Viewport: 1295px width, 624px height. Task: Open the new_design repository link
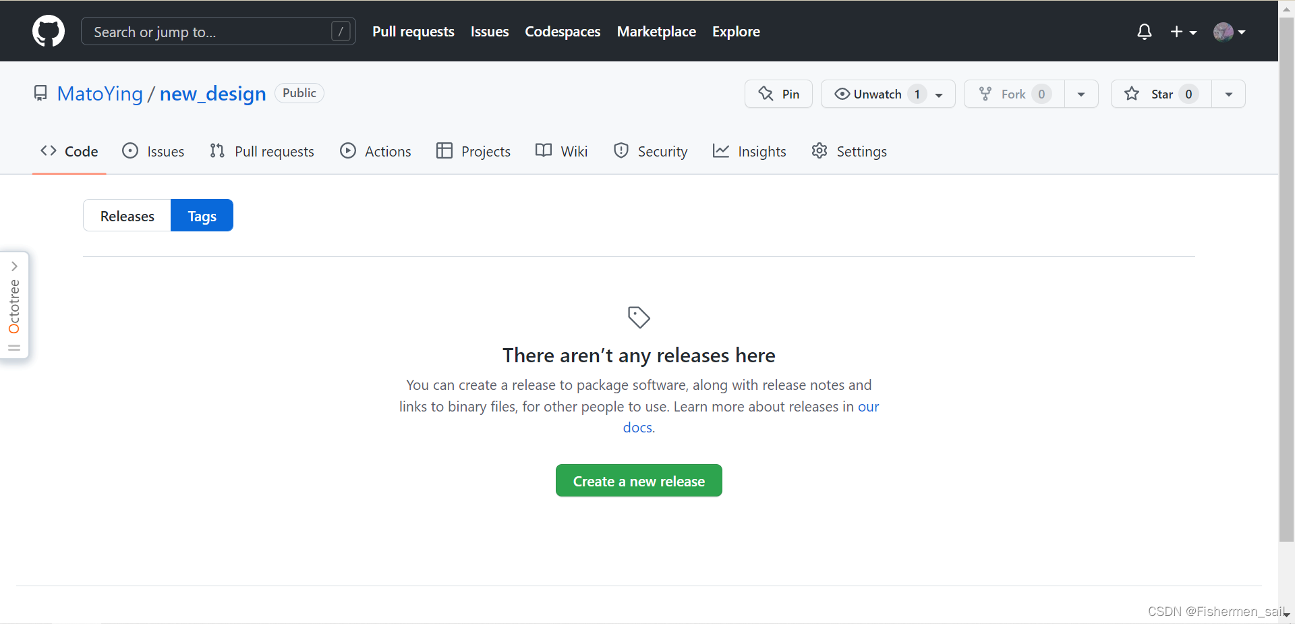[213, 93]
